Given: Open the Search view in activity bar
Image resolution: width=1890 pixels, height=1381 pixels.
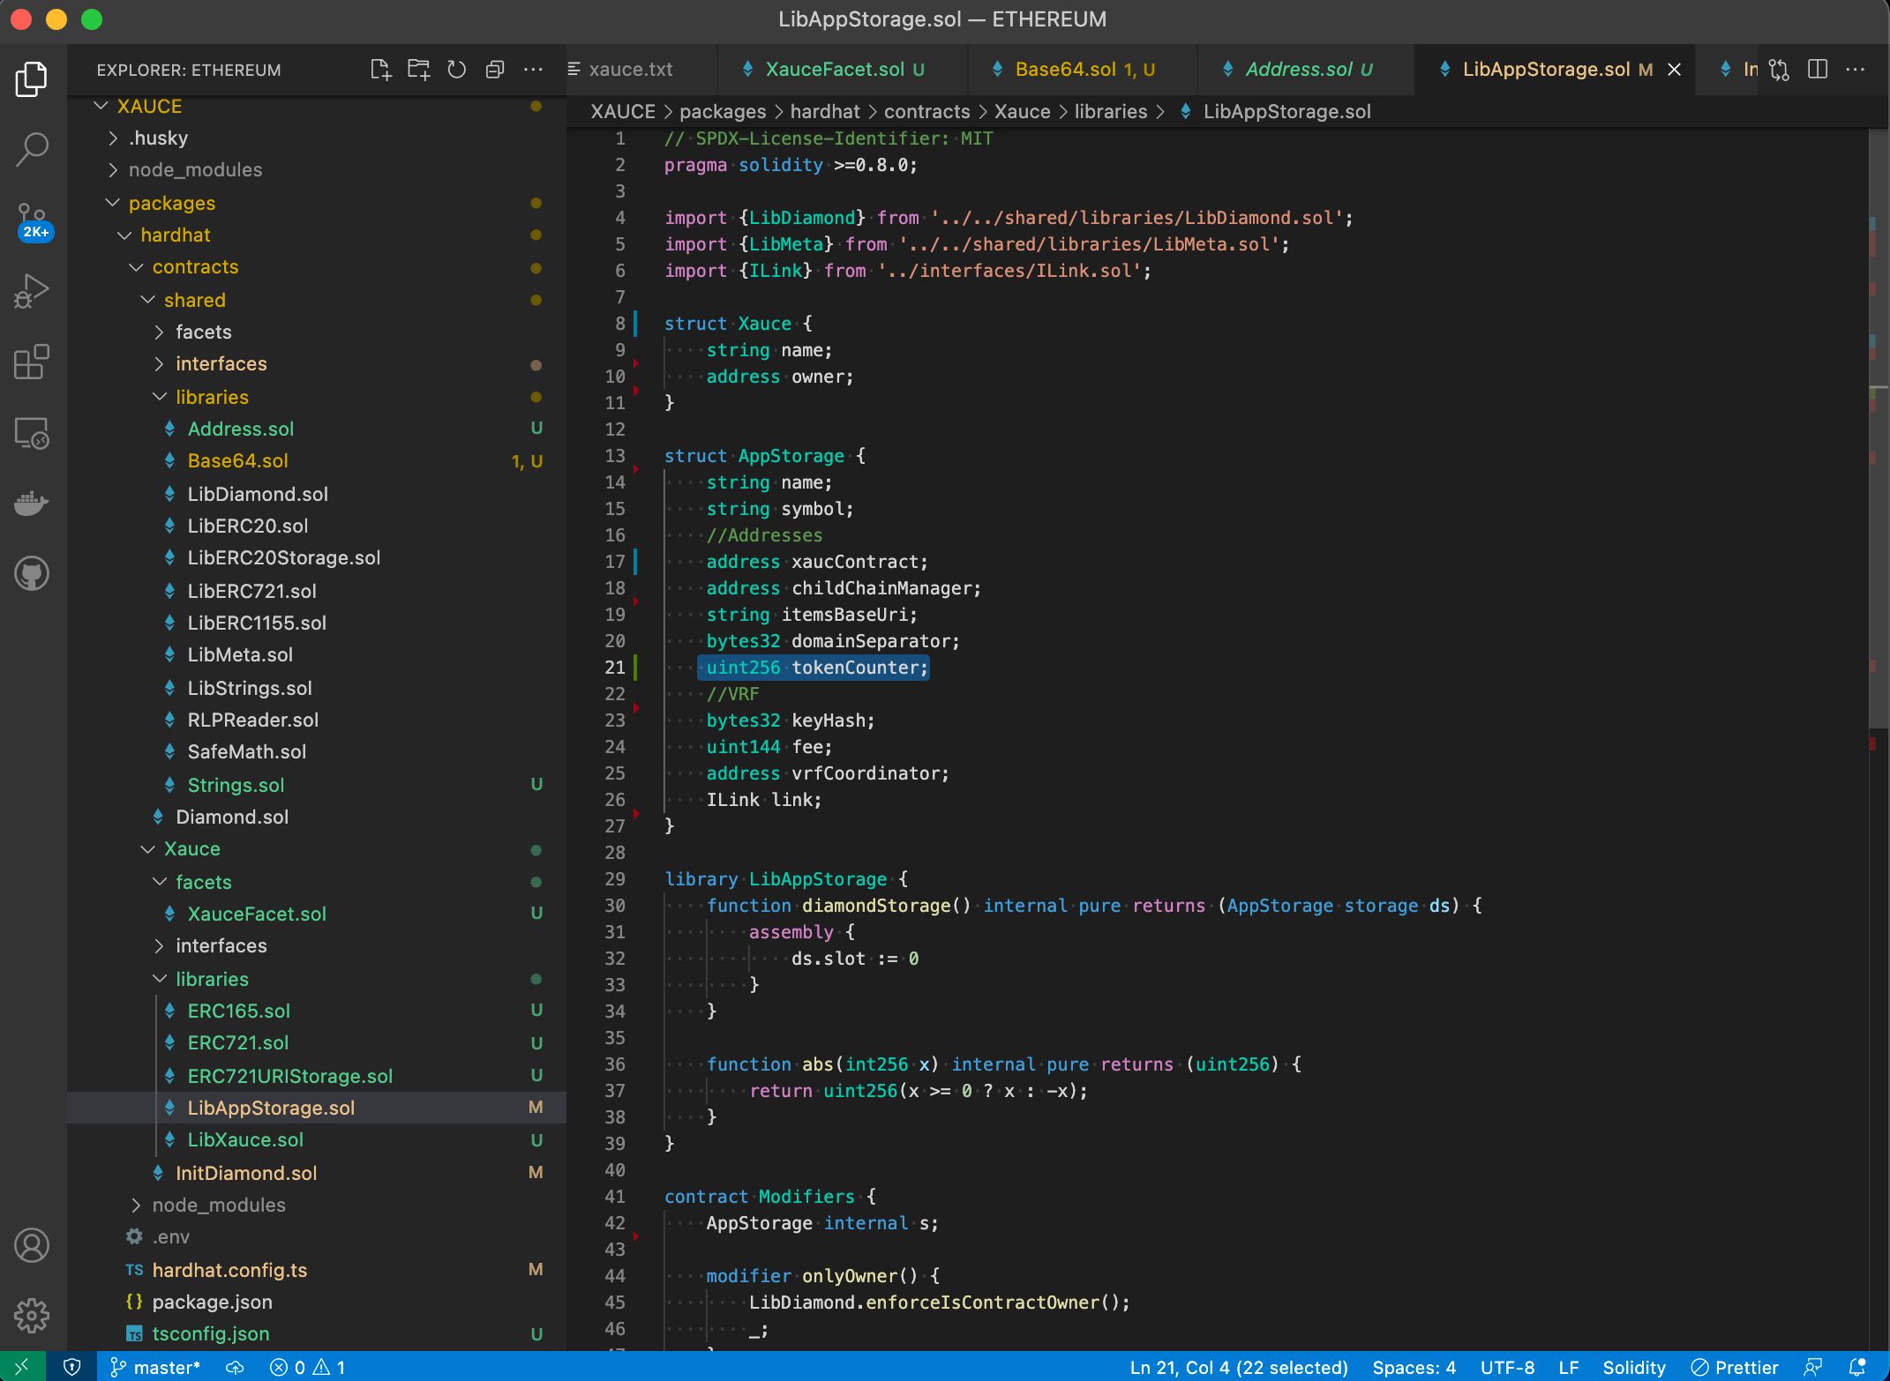Looking at the screenshot, I should 32,150.
